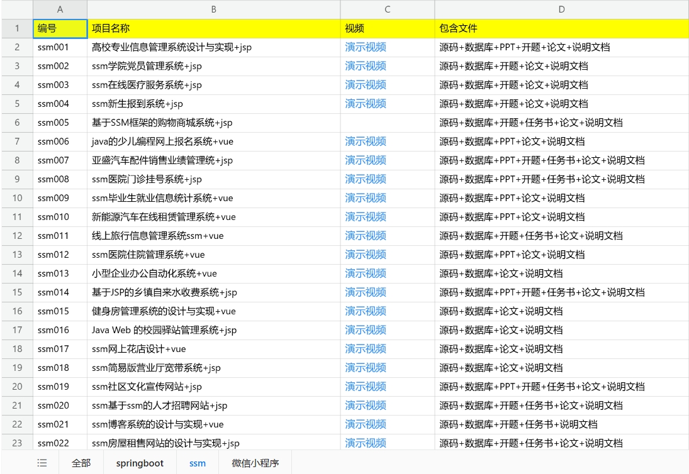
Task: Open 演示视频 link for ssm009
Action: (x=366, y=198)
